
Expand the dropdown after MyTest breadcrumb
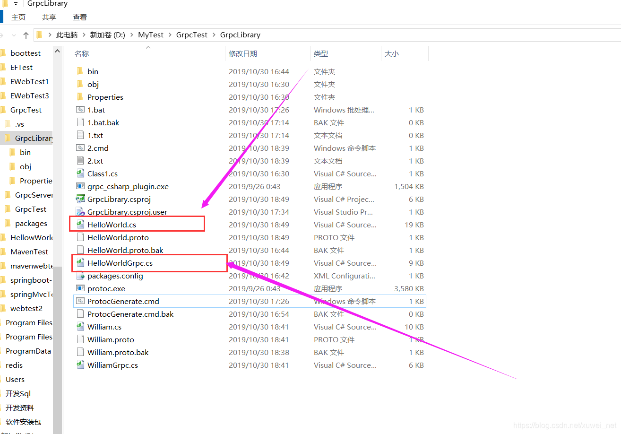(170, 35)
